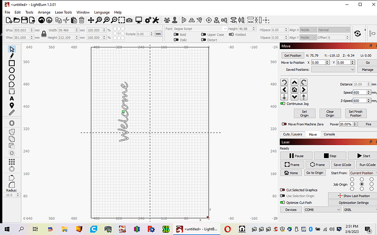Select the Polygon tool
Screen dimensions: 377x235
(x=11, y=77)
